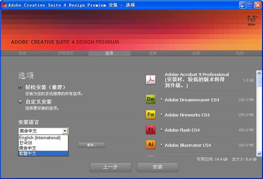This screenshot has height=179, width=263.
Task: Expand the Adobe Flash CS4 components
Action: coord(161,130)
